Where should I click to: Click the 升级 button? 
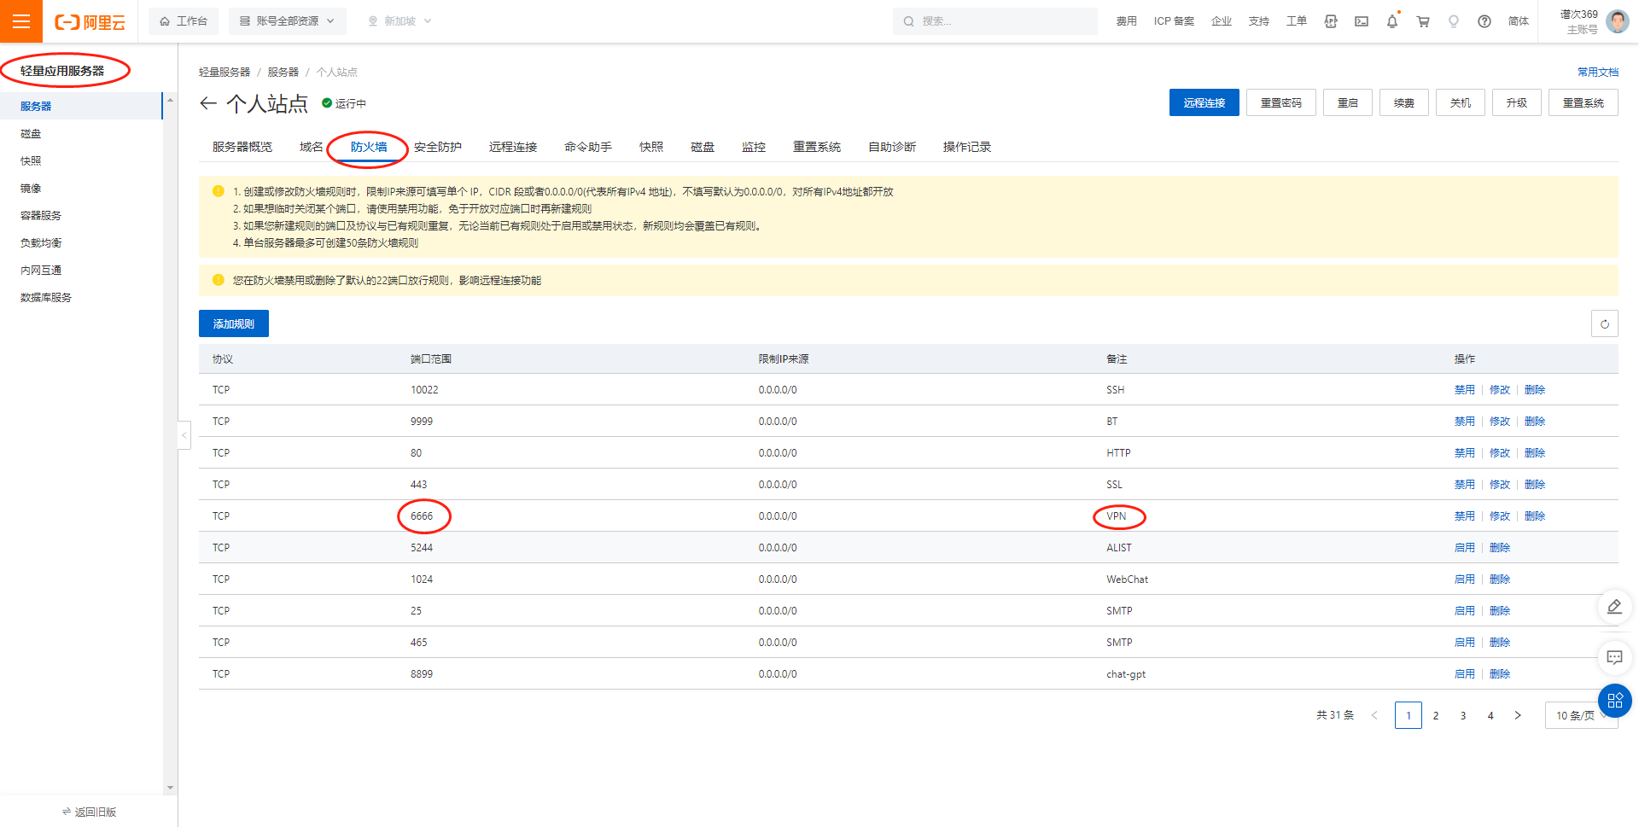pyautogui.click(x=1517, y=102)
